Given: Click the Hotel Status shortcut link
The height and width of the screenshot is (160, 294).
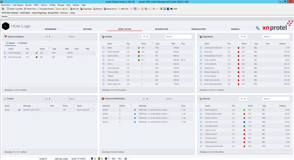Looking at the screenshot, I should (x=25, y=13).
